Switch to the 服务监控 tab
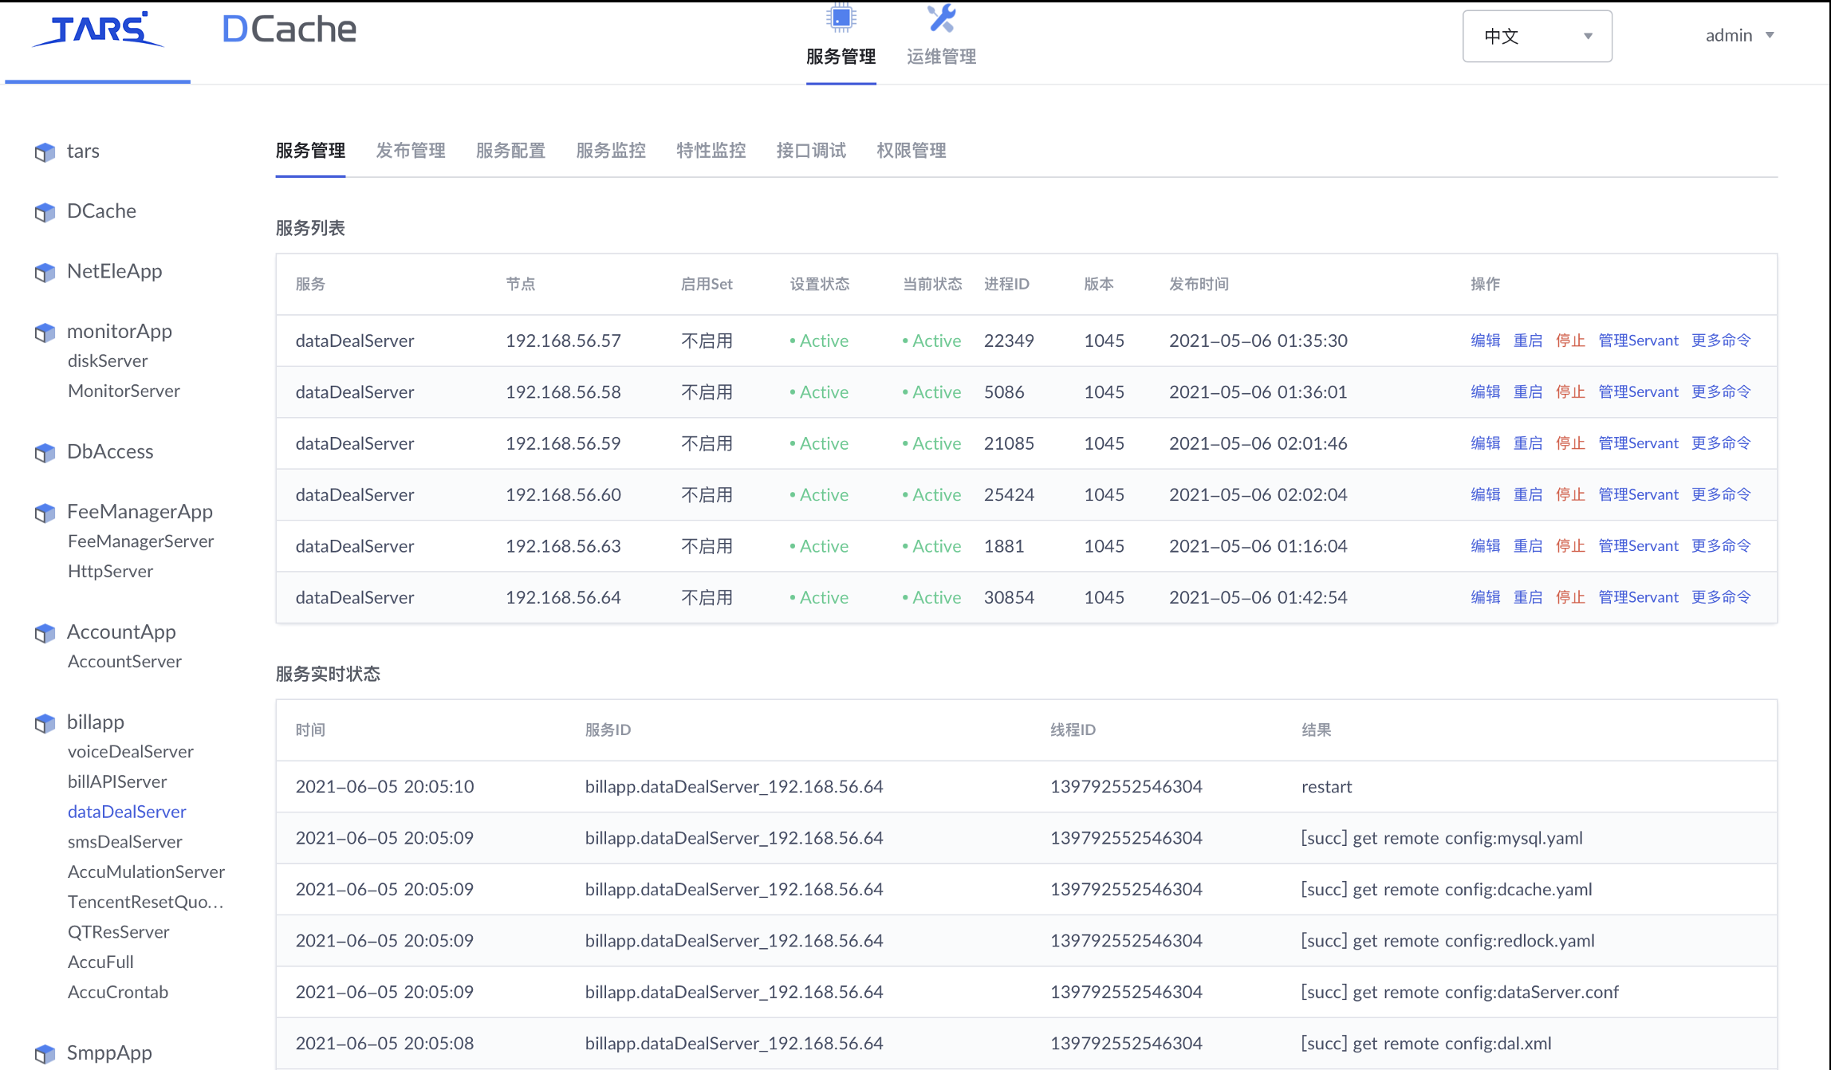The height and width of the screenshot is (1070, 1831). (610, 151)
